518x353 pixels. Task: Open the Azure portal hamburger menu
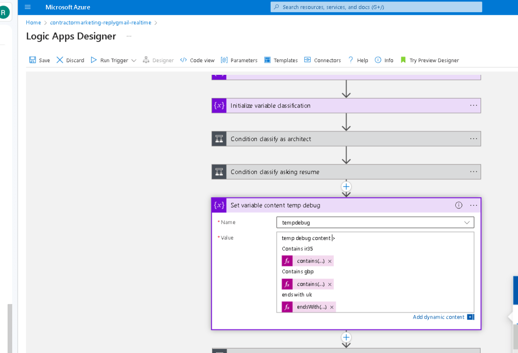pyautogui.click(x=28, y=7)
